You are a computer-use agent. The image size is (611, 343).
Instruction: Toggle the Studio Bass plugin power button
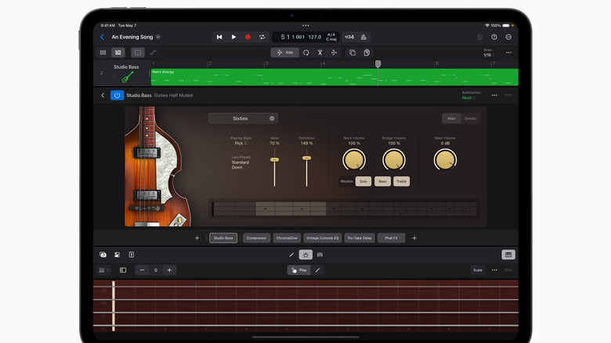click(x=117, y=96)
